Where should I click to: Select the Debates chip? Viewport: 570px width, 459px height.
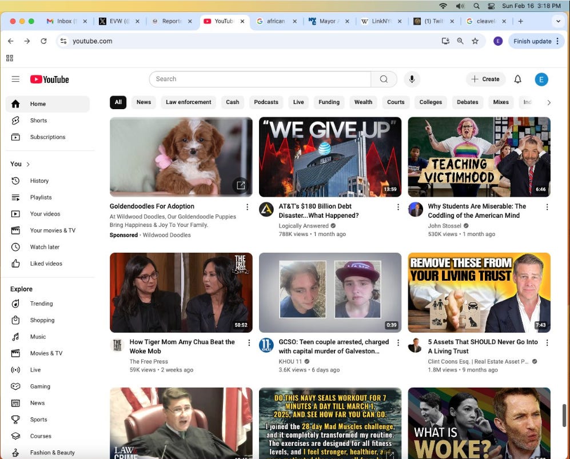468,102
